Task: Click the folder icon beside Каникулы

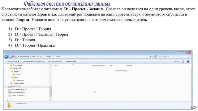Action: [x=14, y=80]
